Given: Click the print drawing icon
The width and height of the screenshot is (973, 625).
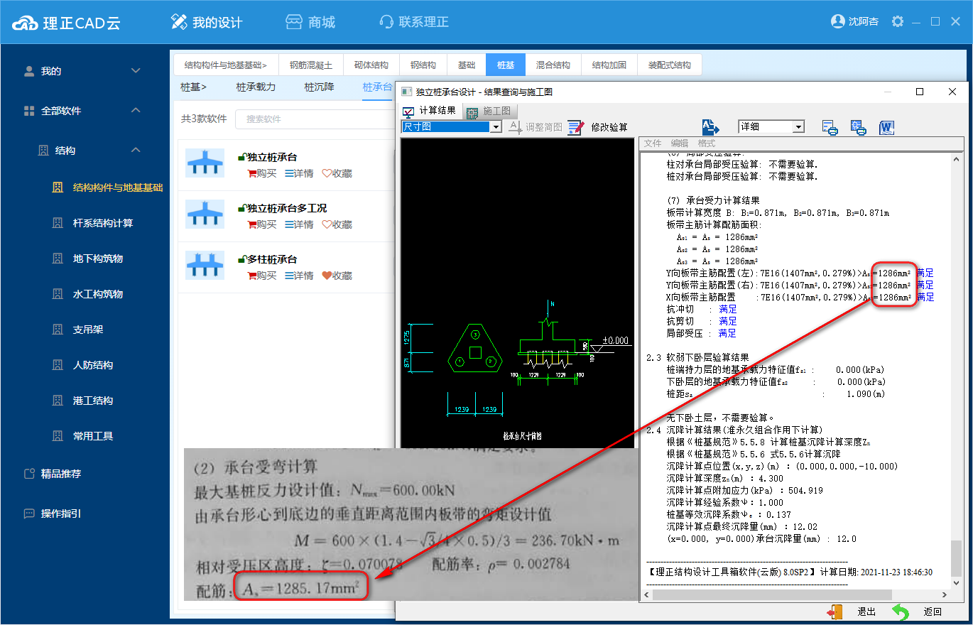Looking at the screenshot, I should point(859,127).
